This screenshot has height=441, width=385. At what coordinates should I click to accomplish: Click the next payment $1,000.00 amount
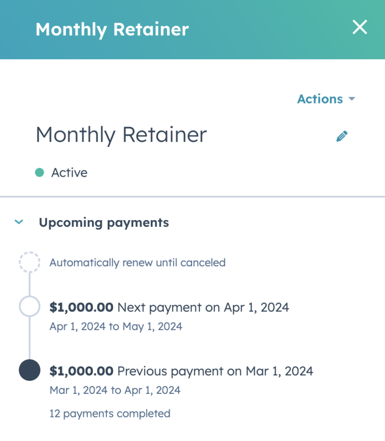click(x=81, y=308)
